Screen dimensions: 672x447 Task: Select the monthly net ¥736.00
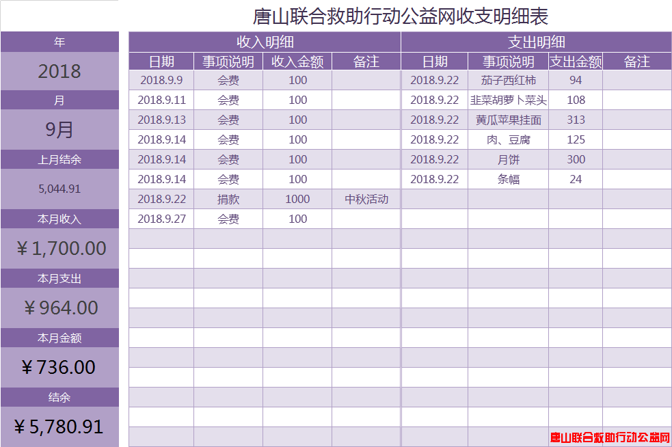click(x=59, y=367)
